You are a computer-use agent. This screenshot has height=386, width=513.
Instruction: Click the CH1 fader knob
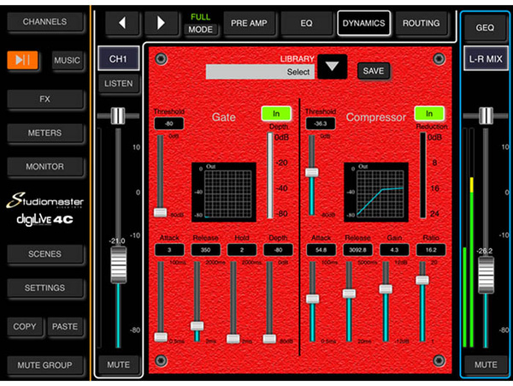[x=119, y=264]
